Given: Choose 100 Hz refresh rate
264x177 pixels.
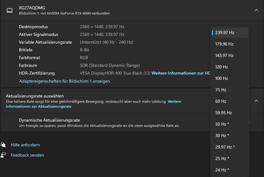Looking at the screenshot, I should [230, 78].
